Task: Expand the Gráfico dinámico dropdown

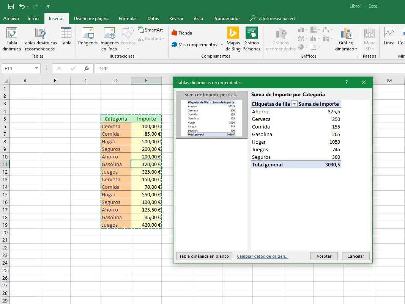Action: pos(356,49)
